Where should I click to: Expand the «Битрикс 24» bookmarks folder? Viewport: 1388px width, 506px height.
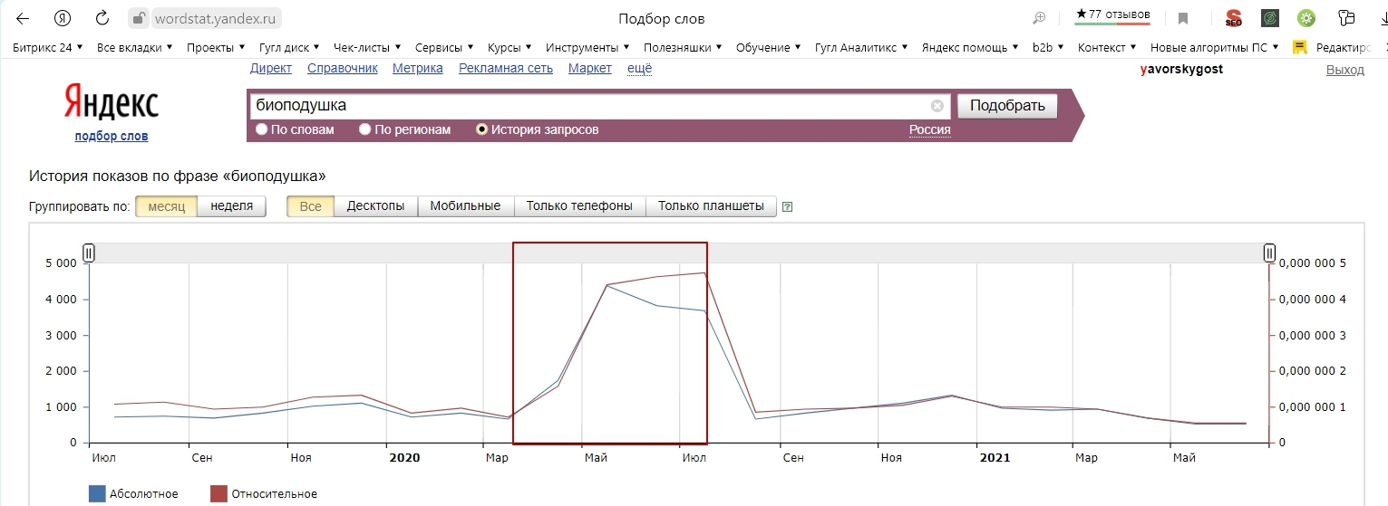point(47,47)
